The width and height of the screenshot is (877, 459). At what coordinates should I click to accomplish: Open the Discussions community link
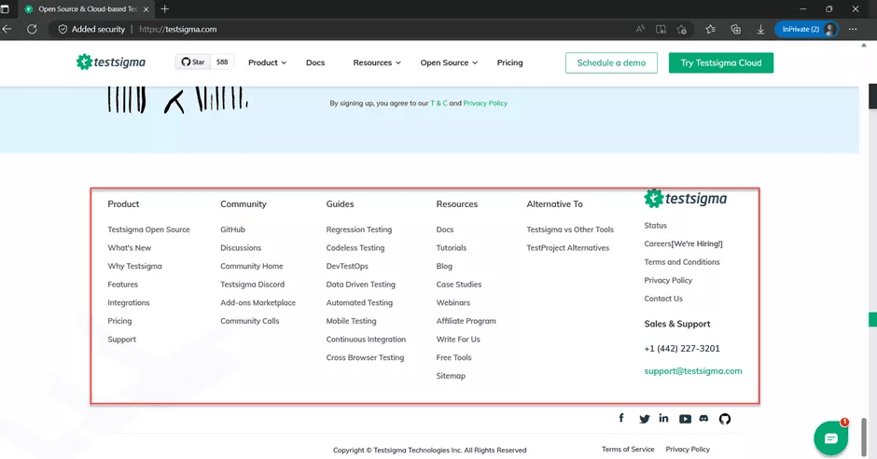point(241,247)
